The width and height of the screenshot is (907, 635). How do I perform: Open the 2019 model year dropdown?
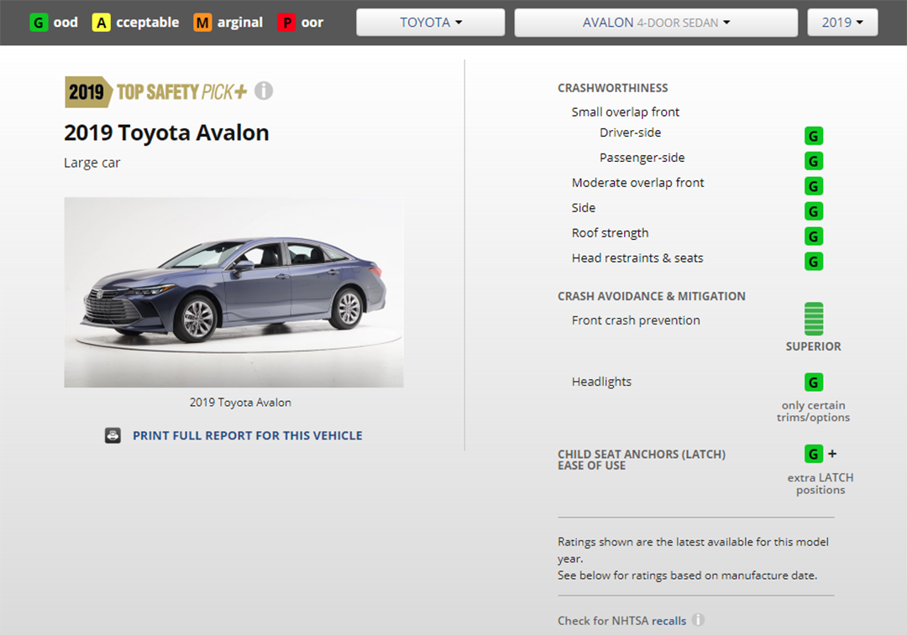tap(841, 23)
